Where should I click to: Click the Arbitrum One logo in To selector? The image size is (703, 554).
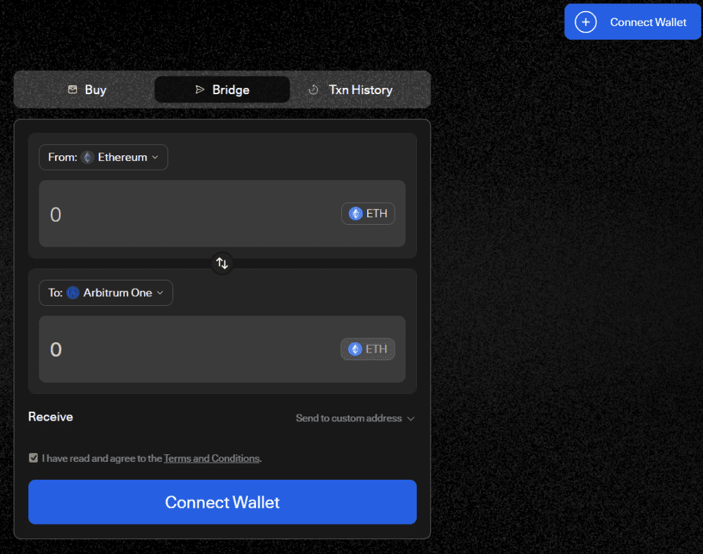point(73,293)
